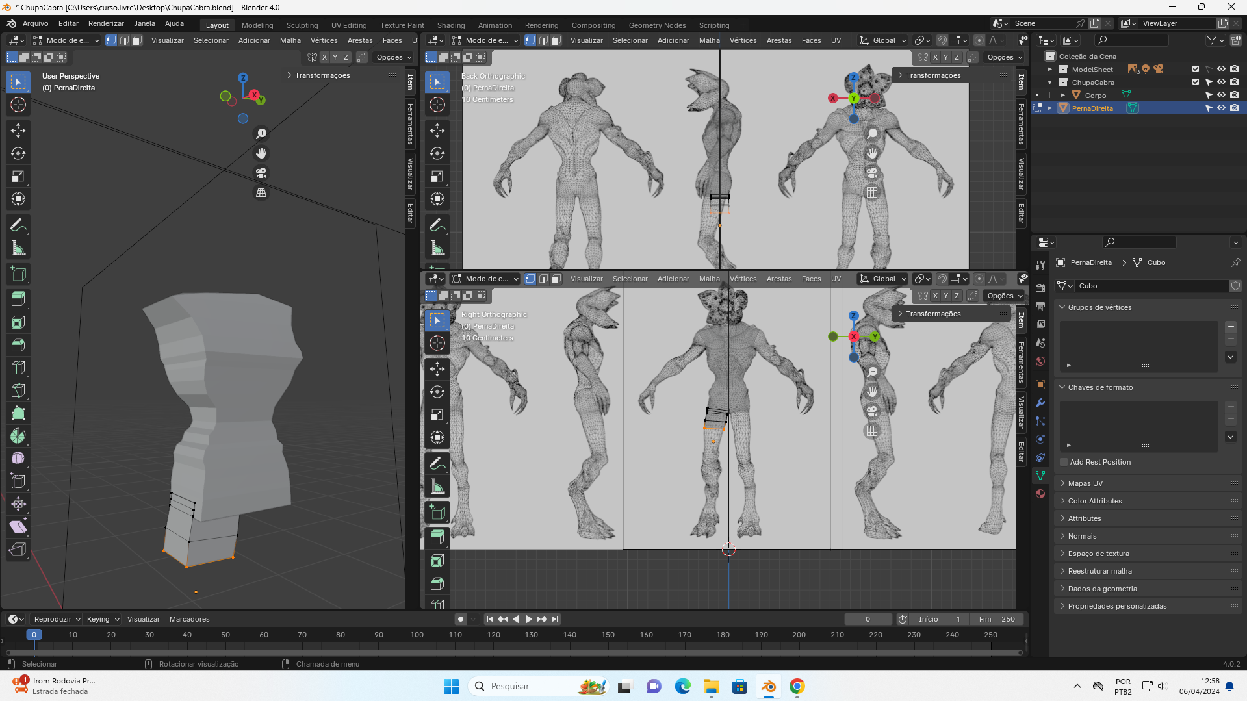Hide PernaDireita object with eye icon

(1221, 108)
